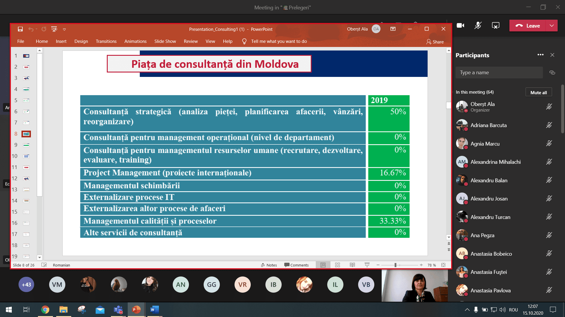Open the Review tab
This screenshot has width=565, height=317.
(x=191, y=41)
